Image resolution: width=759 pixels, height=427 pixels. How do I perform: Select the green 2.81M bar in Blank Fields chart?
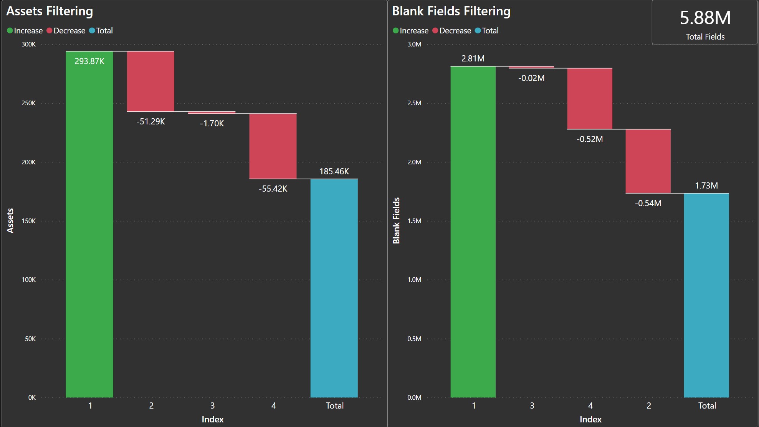point(473,230)
